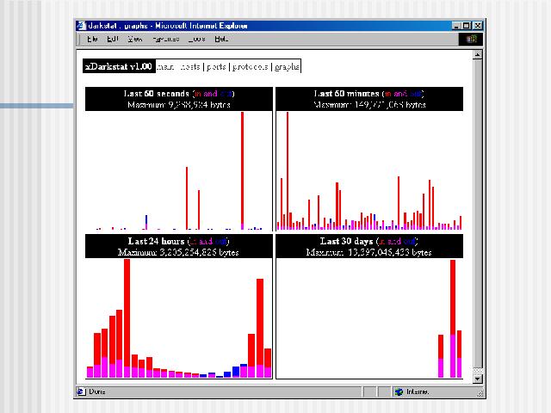551x413 pixels.
Task: Click the main navigation link
Action: click(x=165, y=66)
